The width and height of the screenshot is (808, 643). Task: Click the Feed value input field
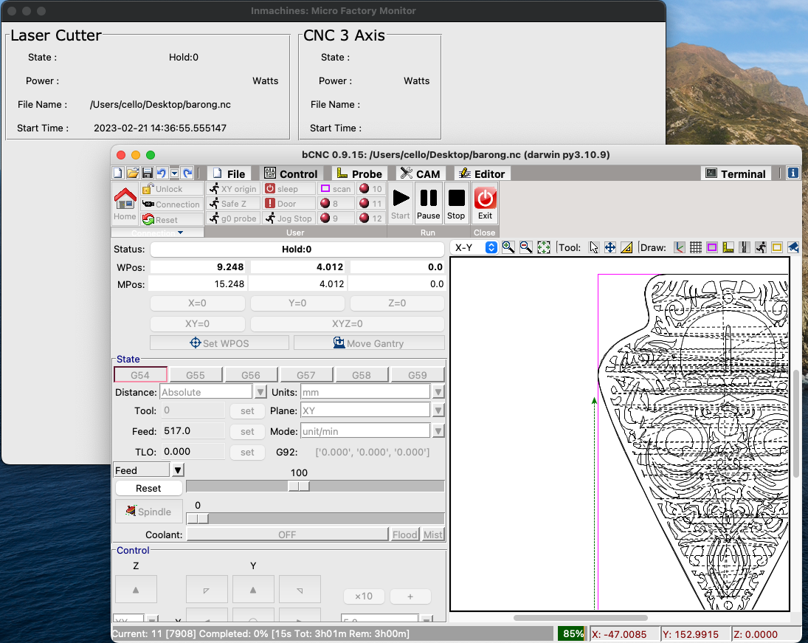coord(192,431)
